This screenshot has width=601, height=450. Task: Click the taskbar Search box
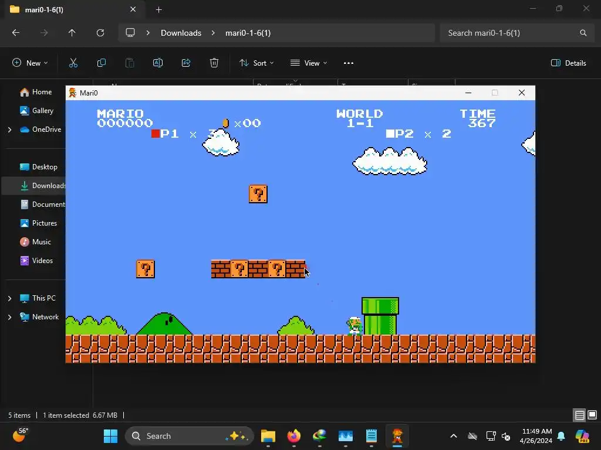coord(190,436)
